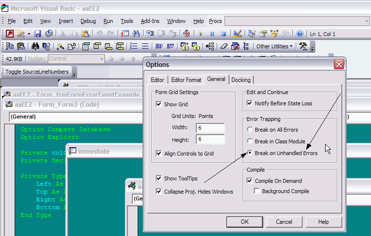Click the Reset stop square icon
371x236 pixels.
(x=223, y=34)
